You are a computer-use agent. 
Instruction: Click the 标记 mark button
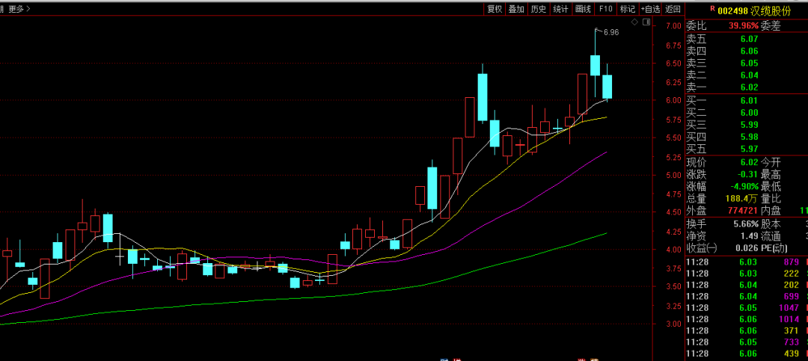tap(627, 9)
